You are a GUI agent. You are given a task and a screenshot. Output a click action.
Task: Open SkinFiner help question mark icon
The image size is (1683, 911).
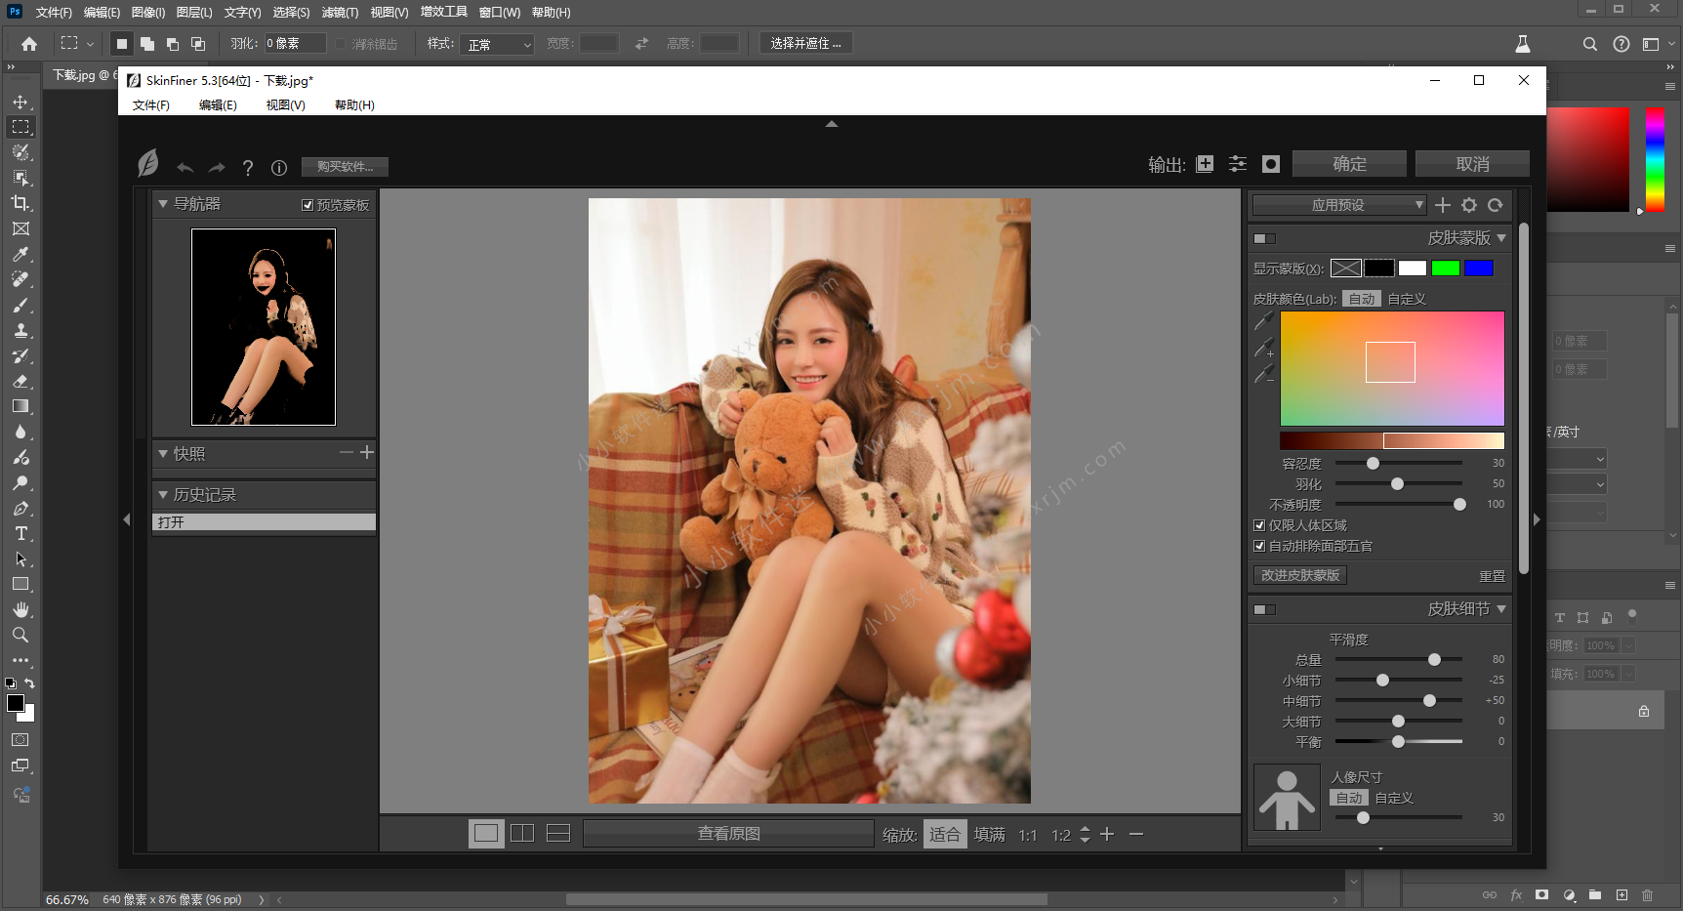point(248,168)
